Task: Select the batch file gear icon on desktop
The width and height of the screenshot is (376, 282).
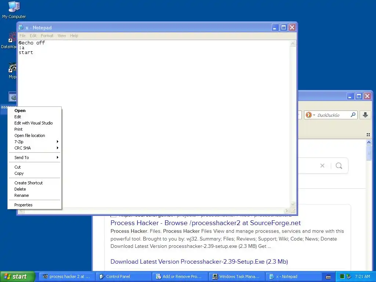Action: click(13, 97)
